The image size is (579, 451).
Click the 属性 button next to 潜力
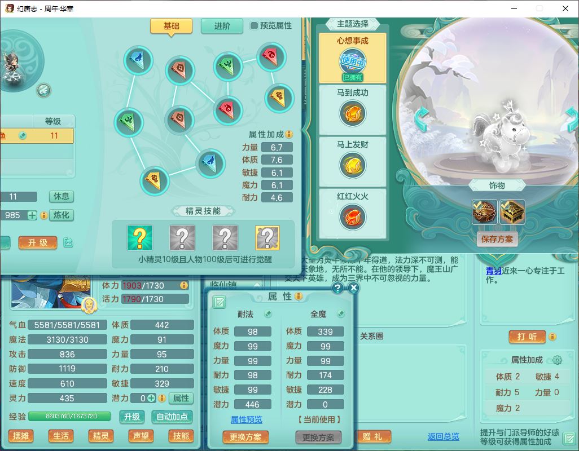point(181,398)
